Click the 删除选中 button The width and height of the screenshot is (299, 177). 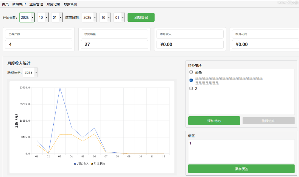click(268, 121)
